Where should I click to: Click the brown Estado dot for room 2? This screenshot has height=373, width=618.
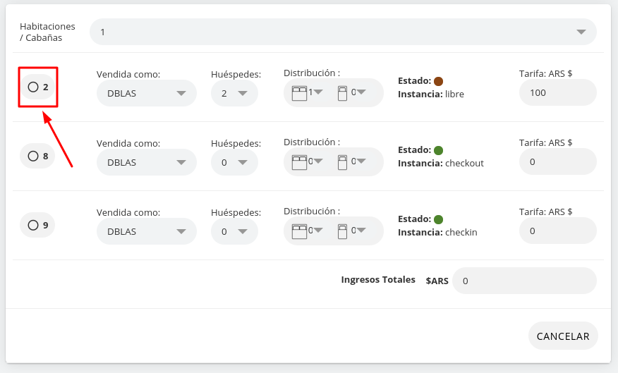(438, 81)
